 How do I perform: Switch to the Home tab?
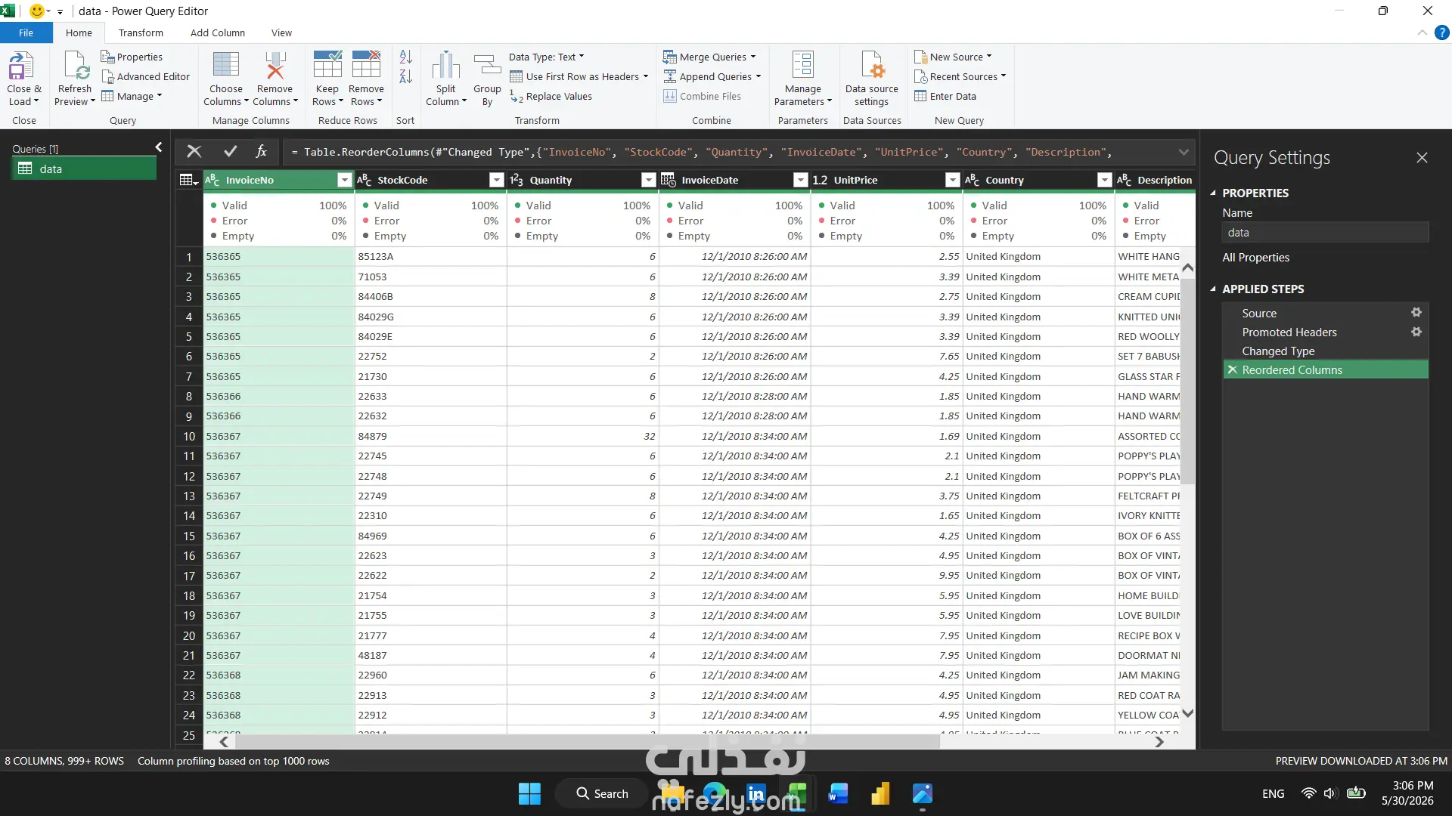coord(79,32)
